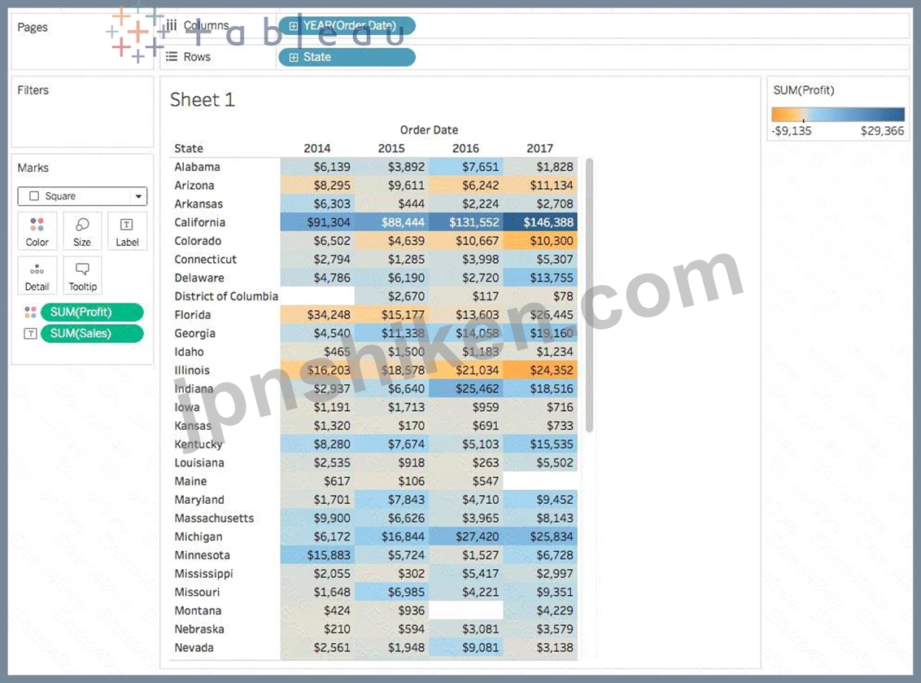Click the Marks card title
The height and width of the screenshot is (683, 921).
click(33, 168)
